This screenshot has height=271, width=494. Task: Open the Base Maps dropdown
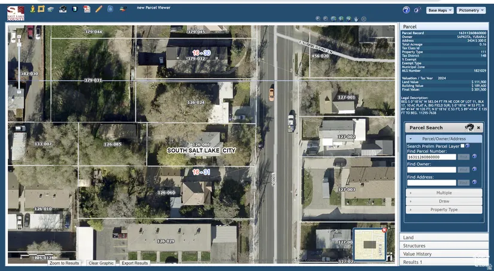[440, 10]
